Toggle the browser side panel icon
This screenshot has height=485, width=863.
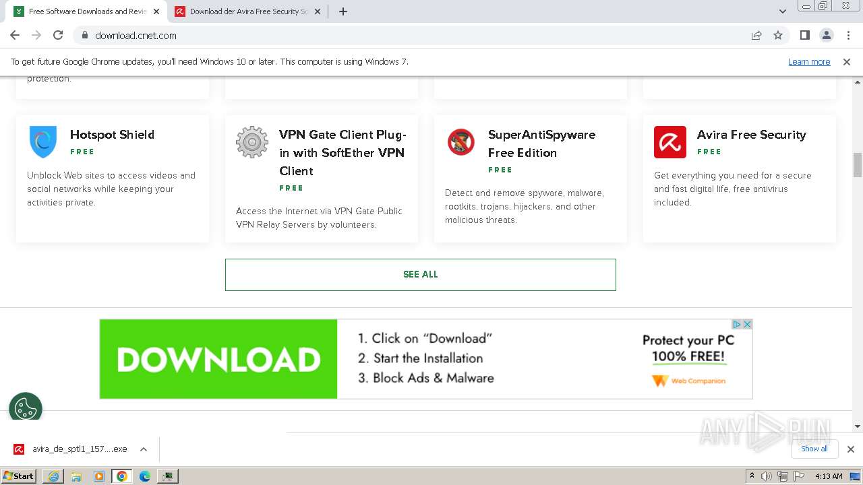point(804,35)
